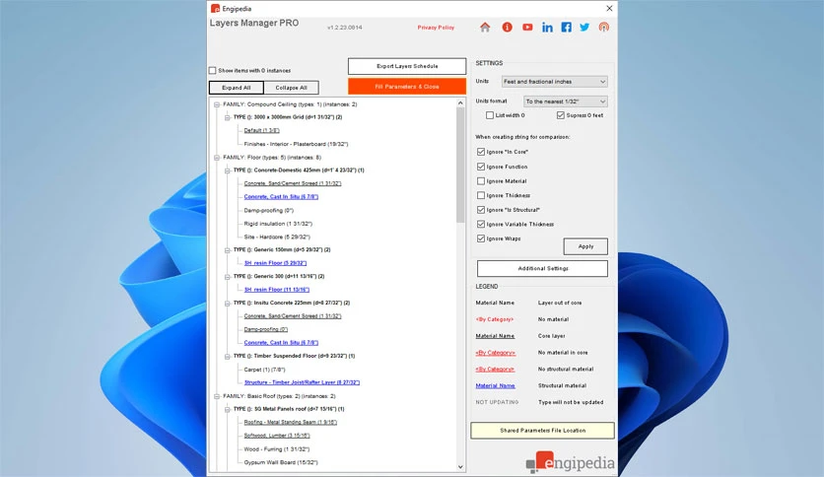This screenshot has width=824, height=477.
Task: Collapse TYPE Generic 150mm node
Action: coord(227,250)
